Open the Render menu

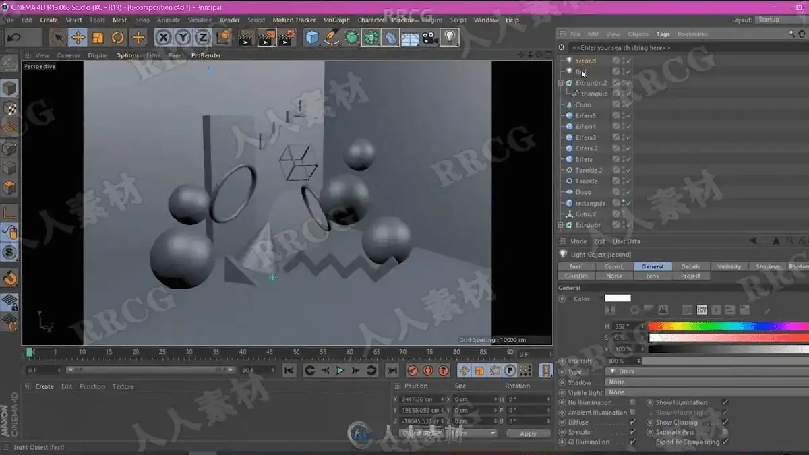(x=229, y=20)
